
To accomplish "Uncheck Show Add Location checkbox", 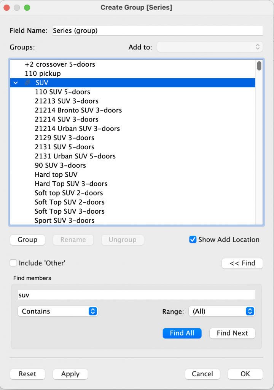I will pyautogui.click(x=193, y=240).
